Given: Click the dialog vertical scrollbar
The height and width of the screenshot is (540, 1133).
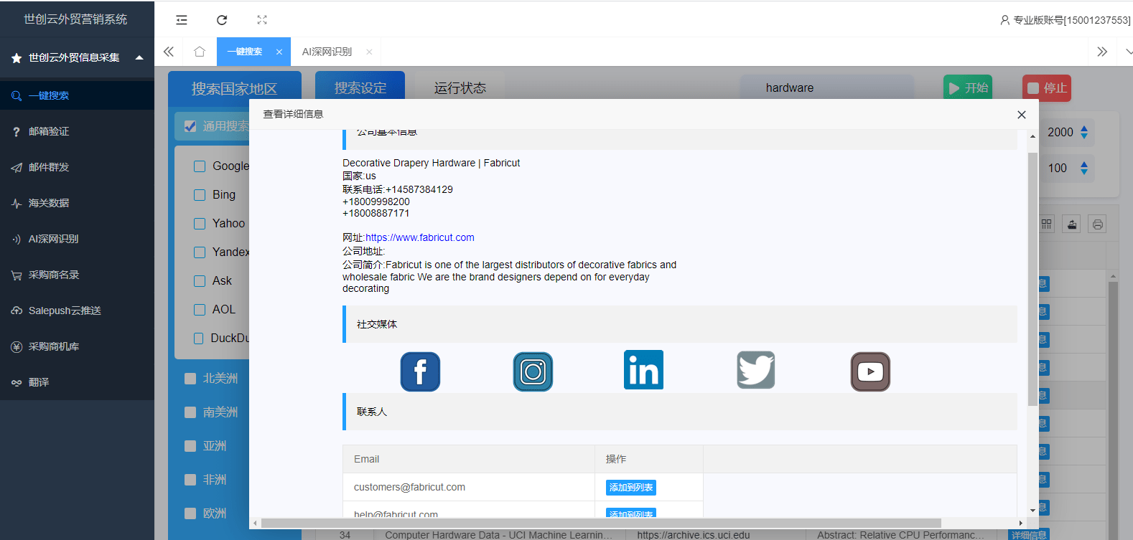Looking at the screenshot, I should click(x=1032, y=279).
